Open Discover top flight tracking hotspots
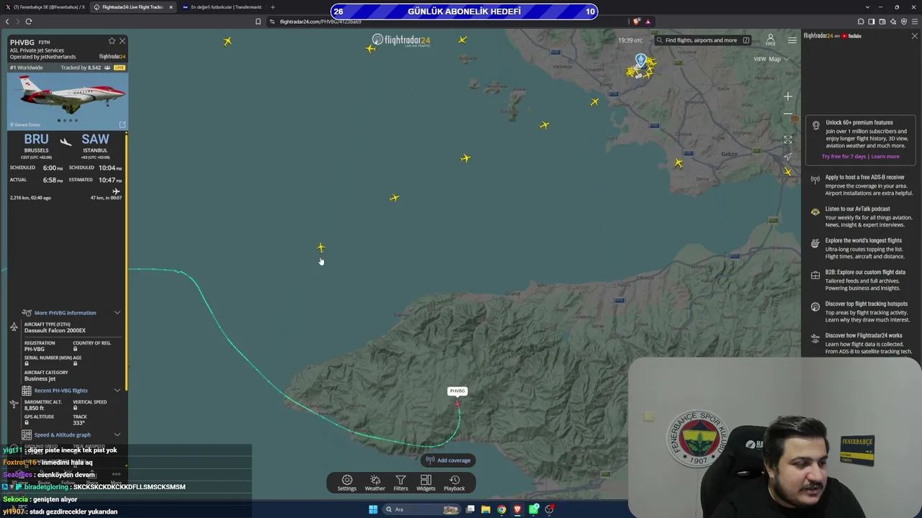Screen dimensions: 922x518 point(861,312)
